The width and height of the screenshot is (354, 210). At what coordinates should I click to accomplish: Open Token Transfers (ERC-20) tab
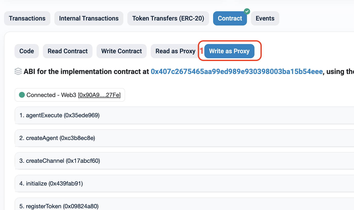[168, 18]
